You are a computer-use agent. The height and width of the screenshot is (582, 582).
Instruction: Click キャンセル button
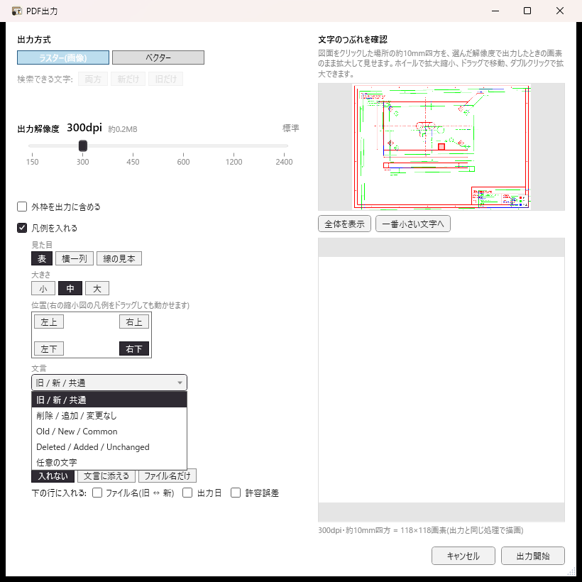(x=463, y=556)
